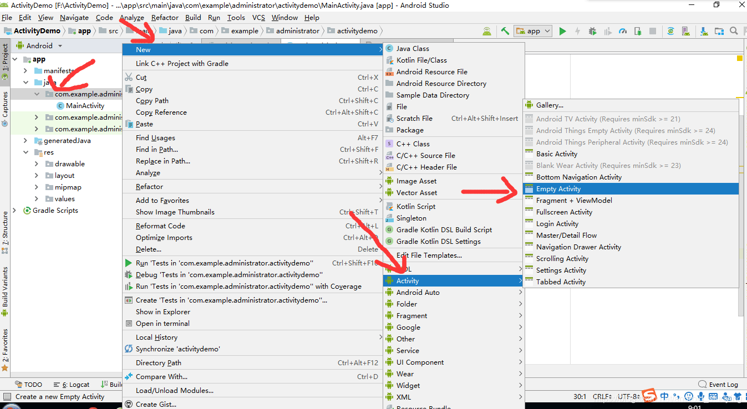Image resolution: width=747 pixels, height=409 pixels.
Task: Open the Profile app gauge icon
Action: point(622,31)
